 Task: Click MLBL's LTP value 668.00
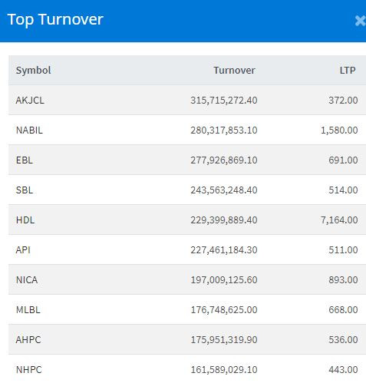(x=343, y=309)
